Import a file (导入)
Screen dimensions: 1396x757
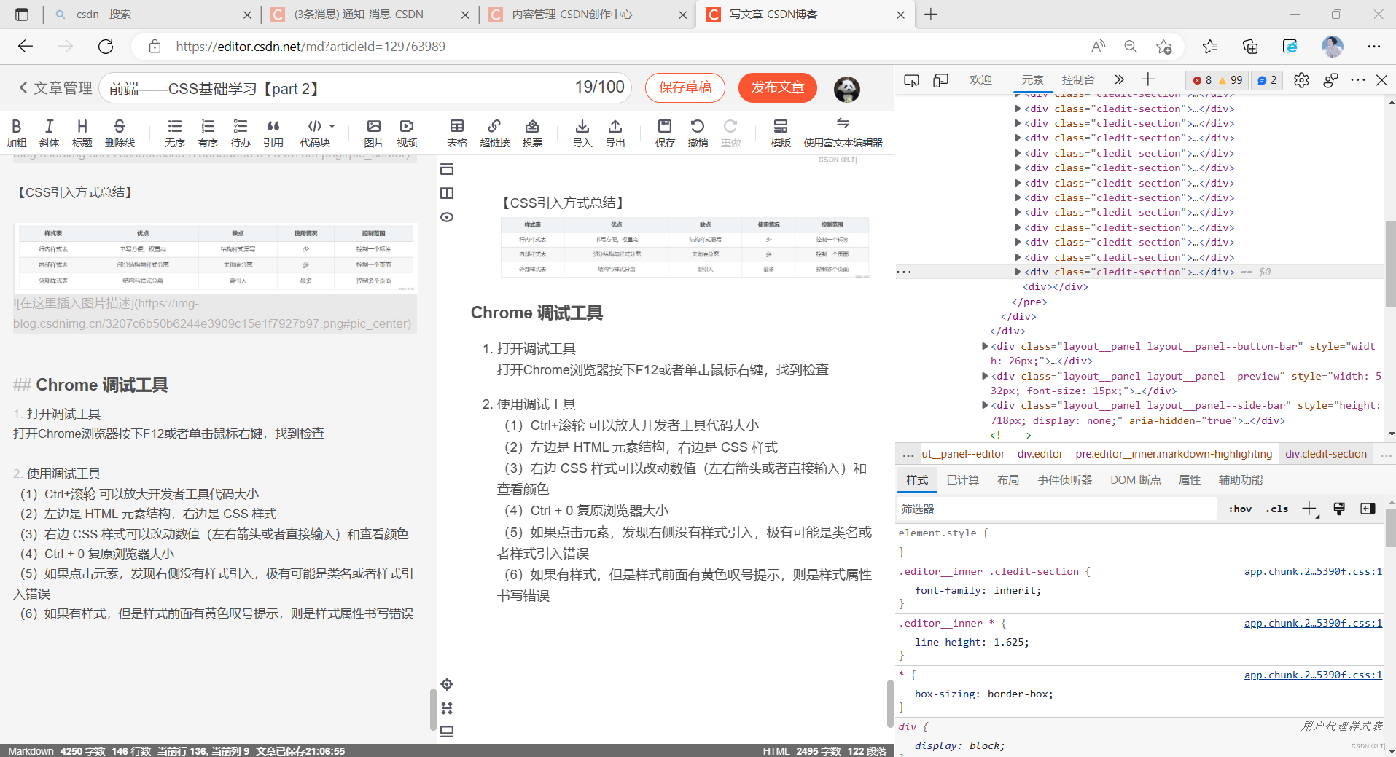click(x=582, y=133)
